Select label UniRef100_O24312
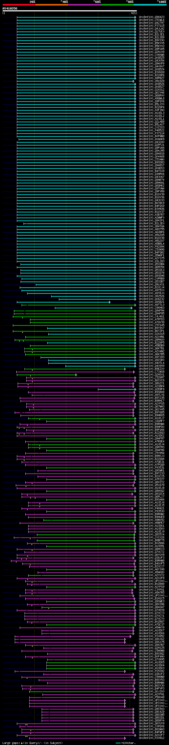Viewport: 169px width, 745px height. click(x=152, y=90)
